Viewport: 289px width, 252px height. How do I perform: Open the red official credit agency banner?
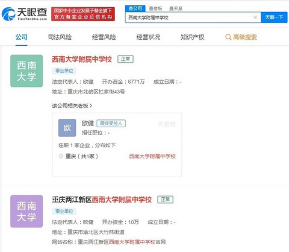tap(83, 14)
